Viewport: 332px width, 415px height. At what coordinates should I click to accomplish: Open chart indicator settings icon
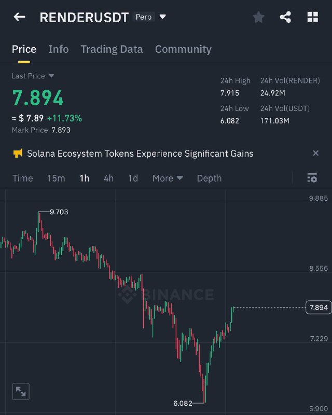(x=312, y=178)
